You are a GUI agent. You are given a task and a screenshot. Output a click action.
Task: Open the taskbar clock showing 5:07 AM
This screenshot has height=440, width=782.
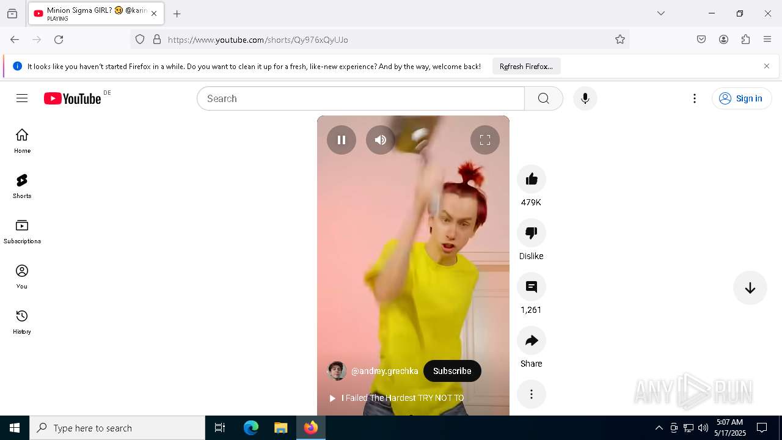coord(730,428)
